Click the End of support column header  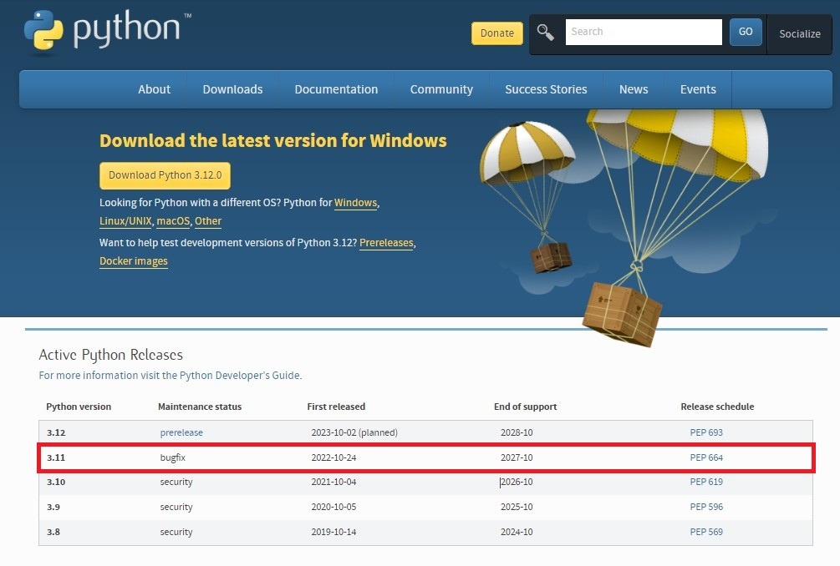tap(525, 407)
